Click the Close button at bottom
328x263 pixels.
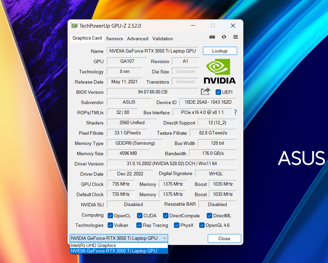click(224, 238)
